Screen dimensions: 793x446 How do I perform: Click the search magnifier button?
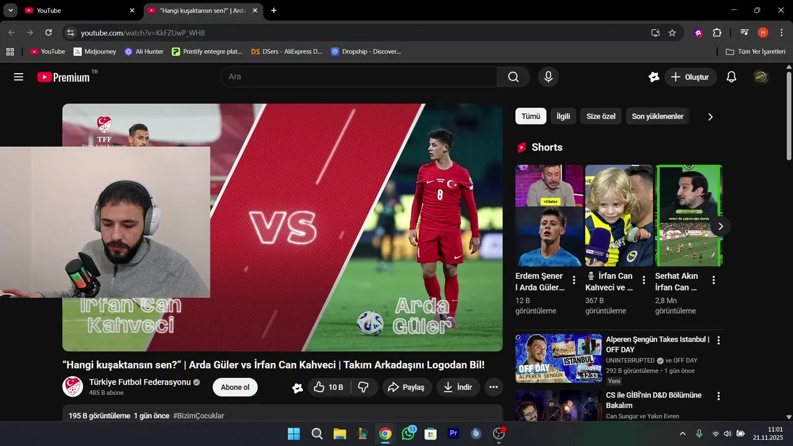(513, 77)
